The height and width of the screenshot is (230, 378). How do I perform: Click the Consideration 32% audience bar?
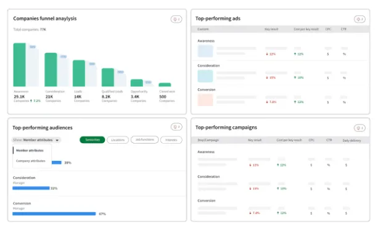coord(31,188)
